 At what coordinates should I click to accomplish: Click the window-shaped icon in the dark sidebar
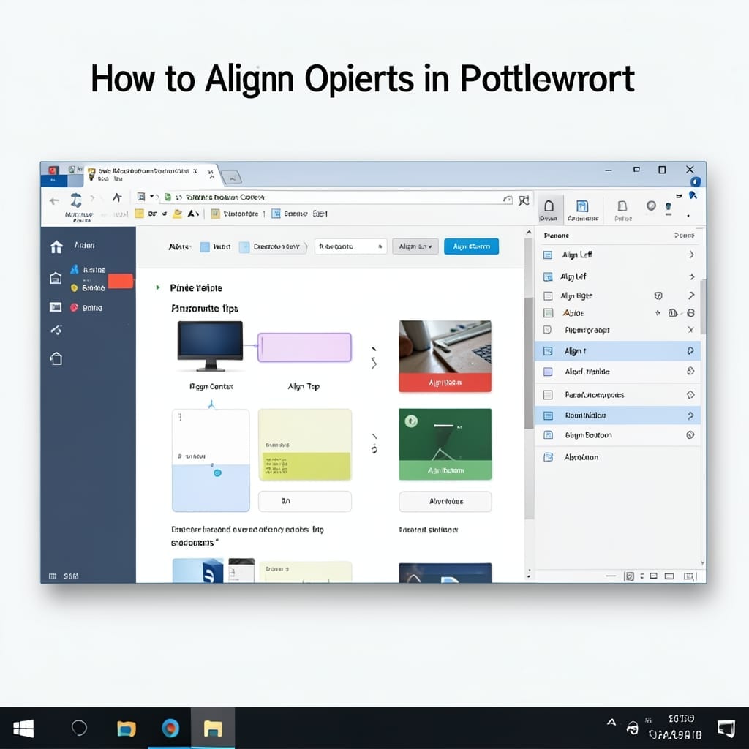click(56, 307)
